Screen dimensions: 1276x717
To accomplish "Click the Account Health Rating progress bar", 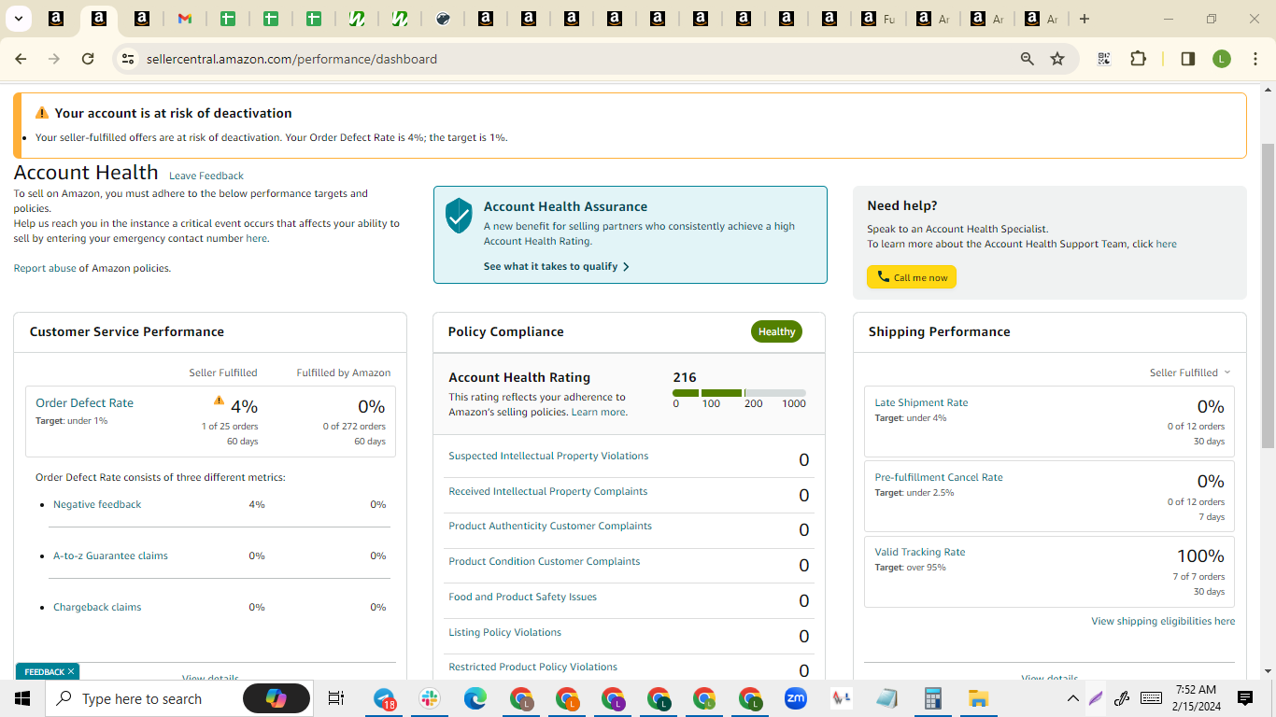I will (x=739, y=393).
